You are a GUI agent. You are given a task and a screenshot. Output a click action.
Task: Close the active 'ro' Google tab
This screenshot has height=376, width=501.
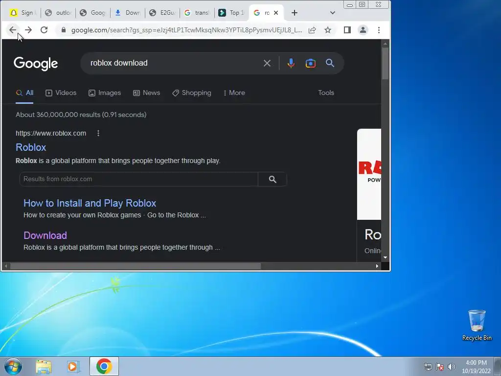click(276, 13)
